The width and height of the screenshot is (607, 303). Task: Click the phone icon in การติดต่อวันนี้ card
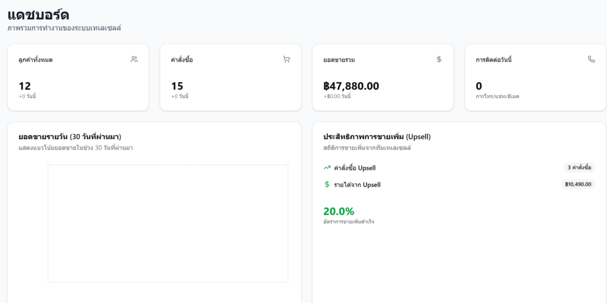tap(591, 59)
